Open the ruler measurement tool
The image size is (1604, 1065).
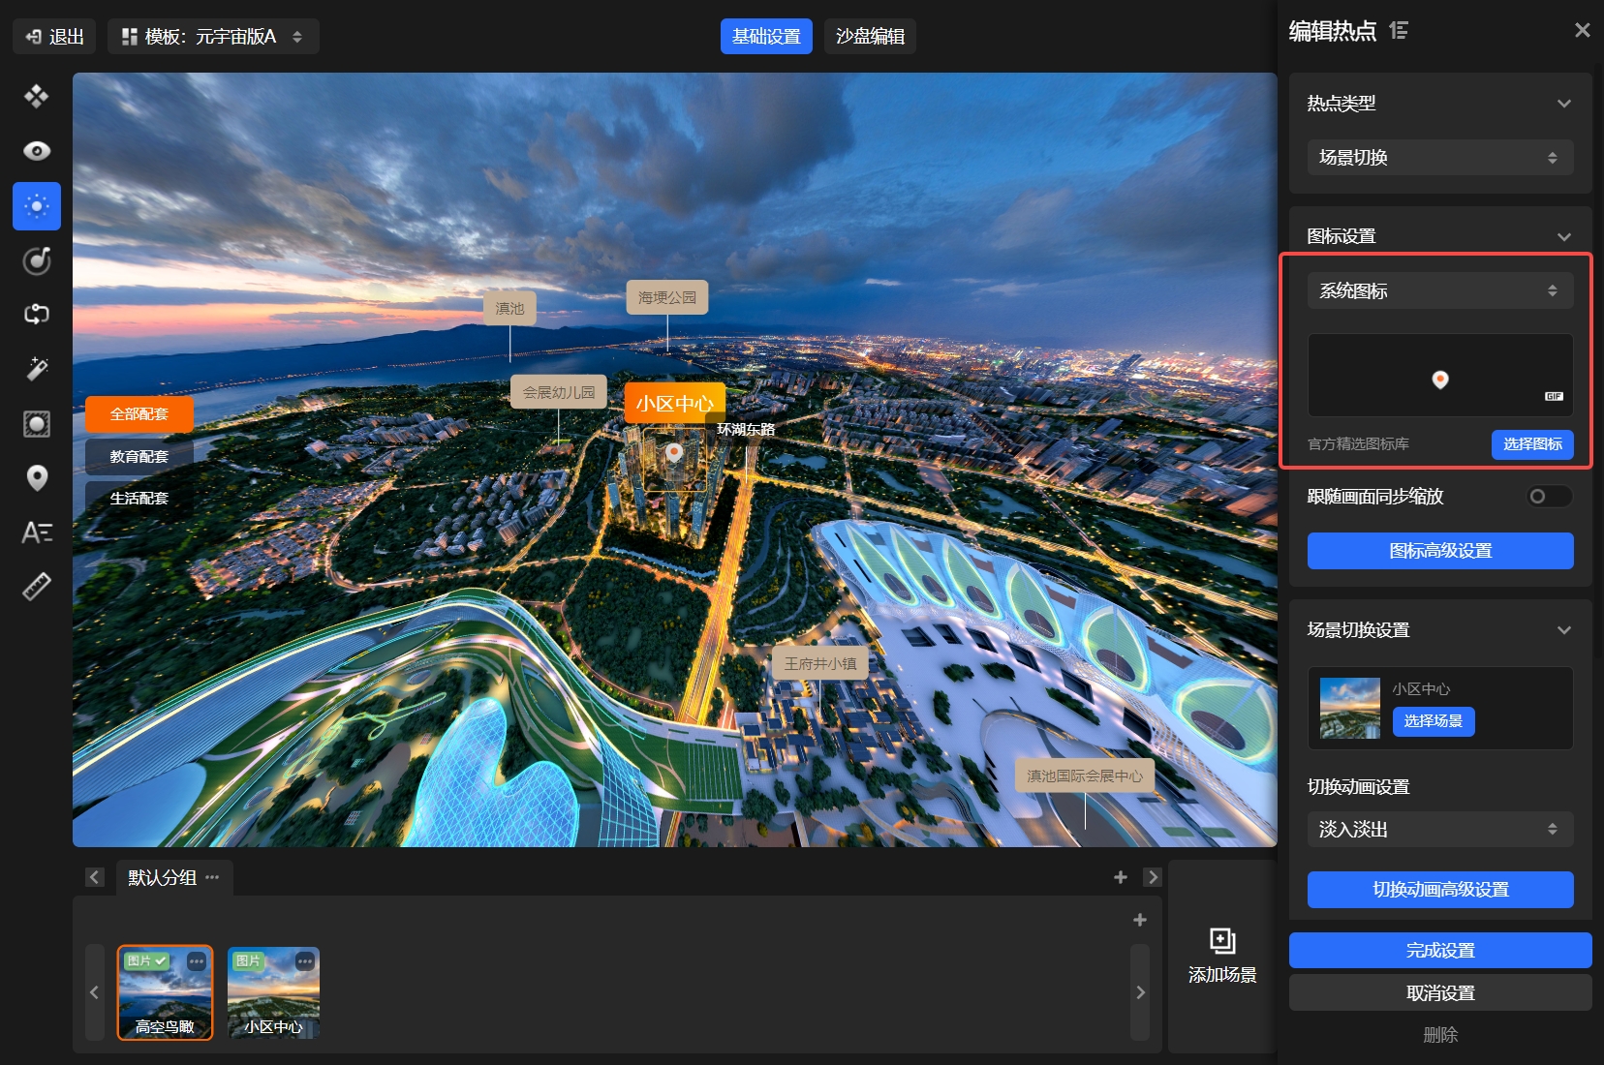tap(37, 587)
